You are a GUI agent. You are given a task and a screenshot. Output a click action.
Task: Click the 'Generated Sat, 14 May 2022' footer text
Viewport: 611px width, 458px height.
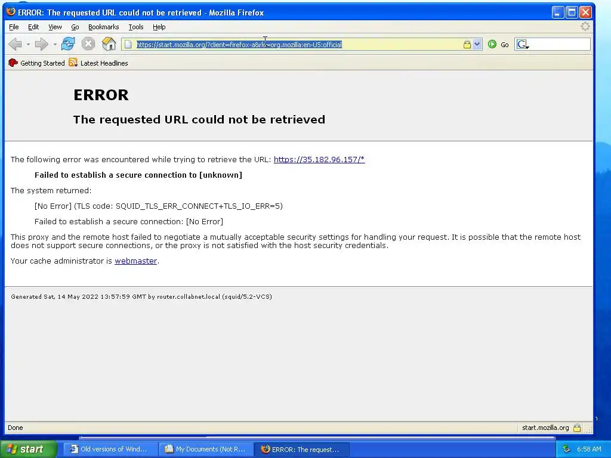coord(141,297)
